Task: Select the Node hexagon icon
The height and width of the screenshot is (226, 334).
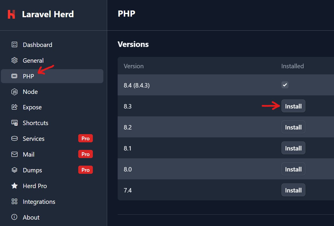Action: (x=14, y=92)
